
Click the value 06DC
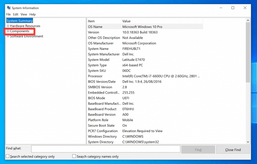click(127, 71)
